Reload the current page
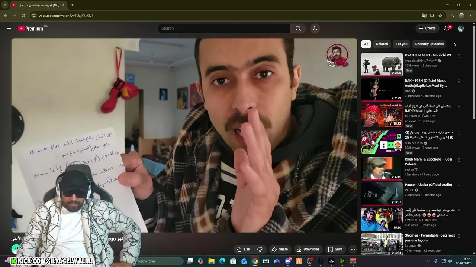 23,16
